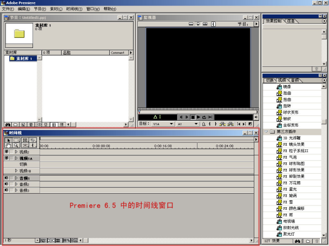
Task: Toggle loop playback in the monitor
Action: (204, 117)
